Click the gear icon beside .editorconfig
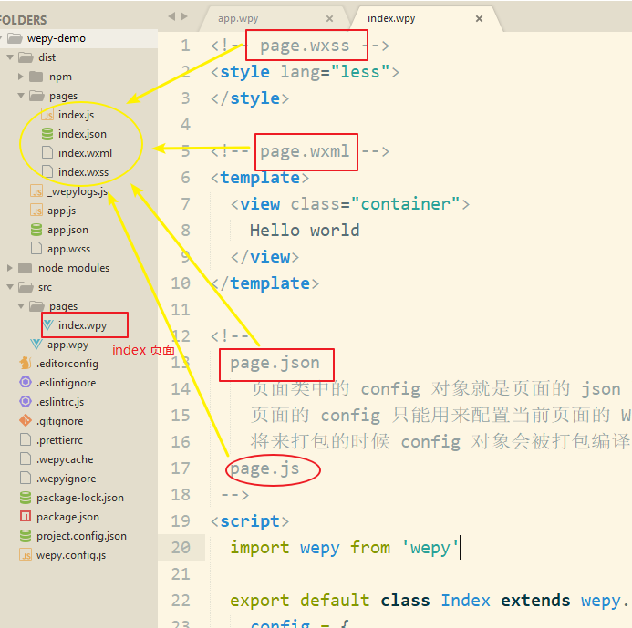The width and height of the screenshot is (632, 628). (x=26, y=364)
